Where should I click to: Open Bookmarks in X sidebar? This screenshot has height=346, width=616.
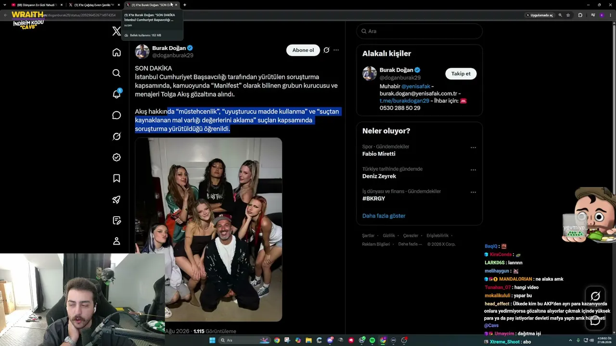[x=116, y=178]
